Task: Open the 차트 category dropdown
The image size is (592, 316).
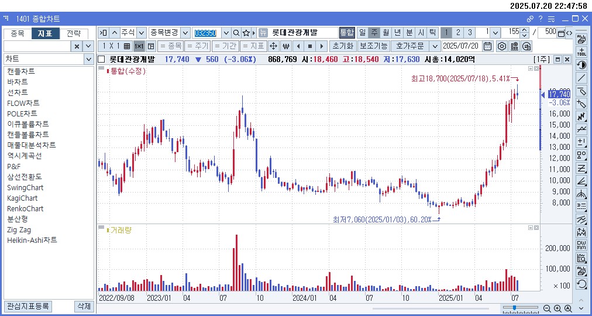Action: (x=88, y=59)
